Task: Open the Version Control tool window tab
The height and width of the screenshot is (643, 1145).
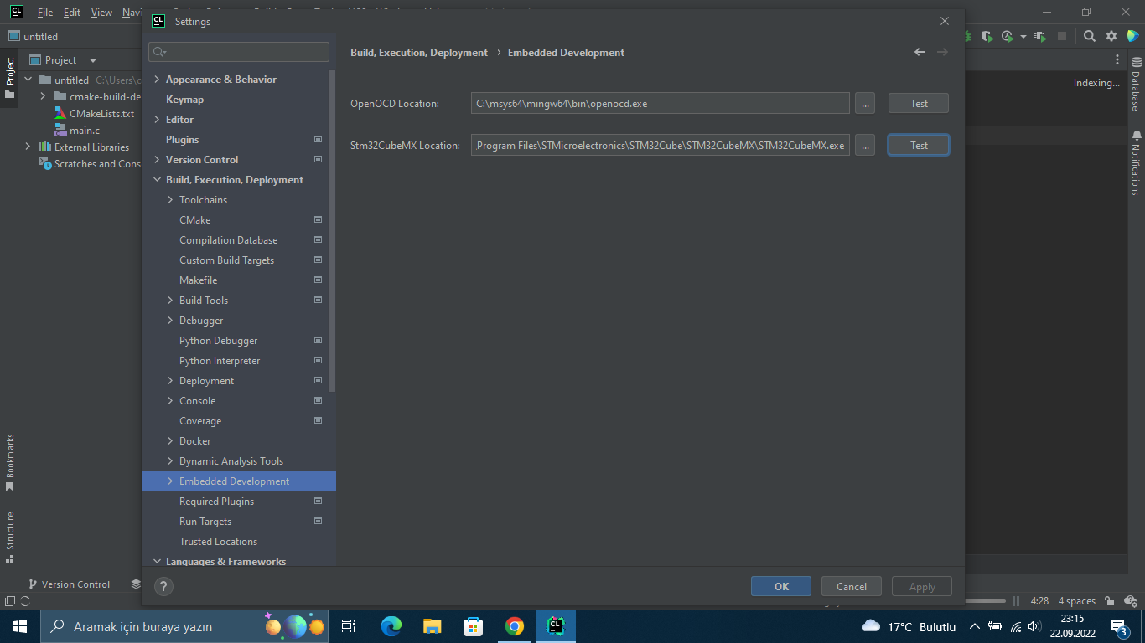Action: click(69, 584)
